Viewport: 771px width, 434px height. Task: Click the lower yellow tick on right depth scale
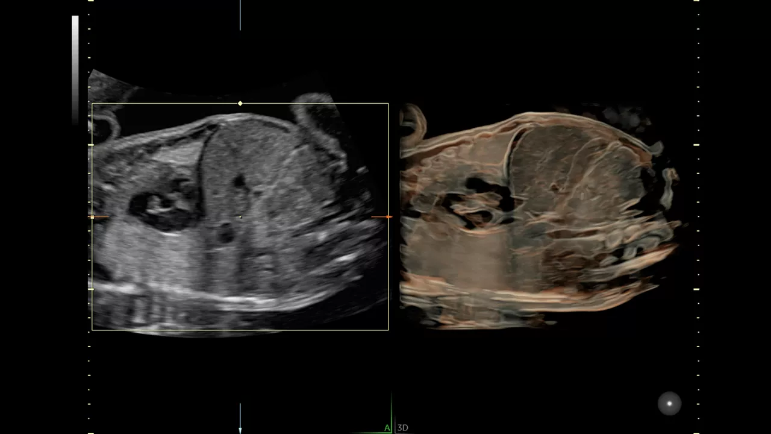pyautogui.click(x=696, y=289)
